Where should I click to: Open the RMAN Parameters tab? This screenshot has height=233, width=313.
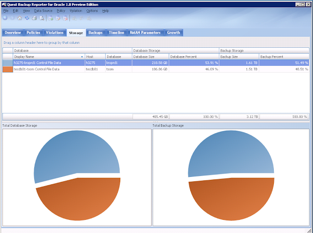[x=145, y=33]
